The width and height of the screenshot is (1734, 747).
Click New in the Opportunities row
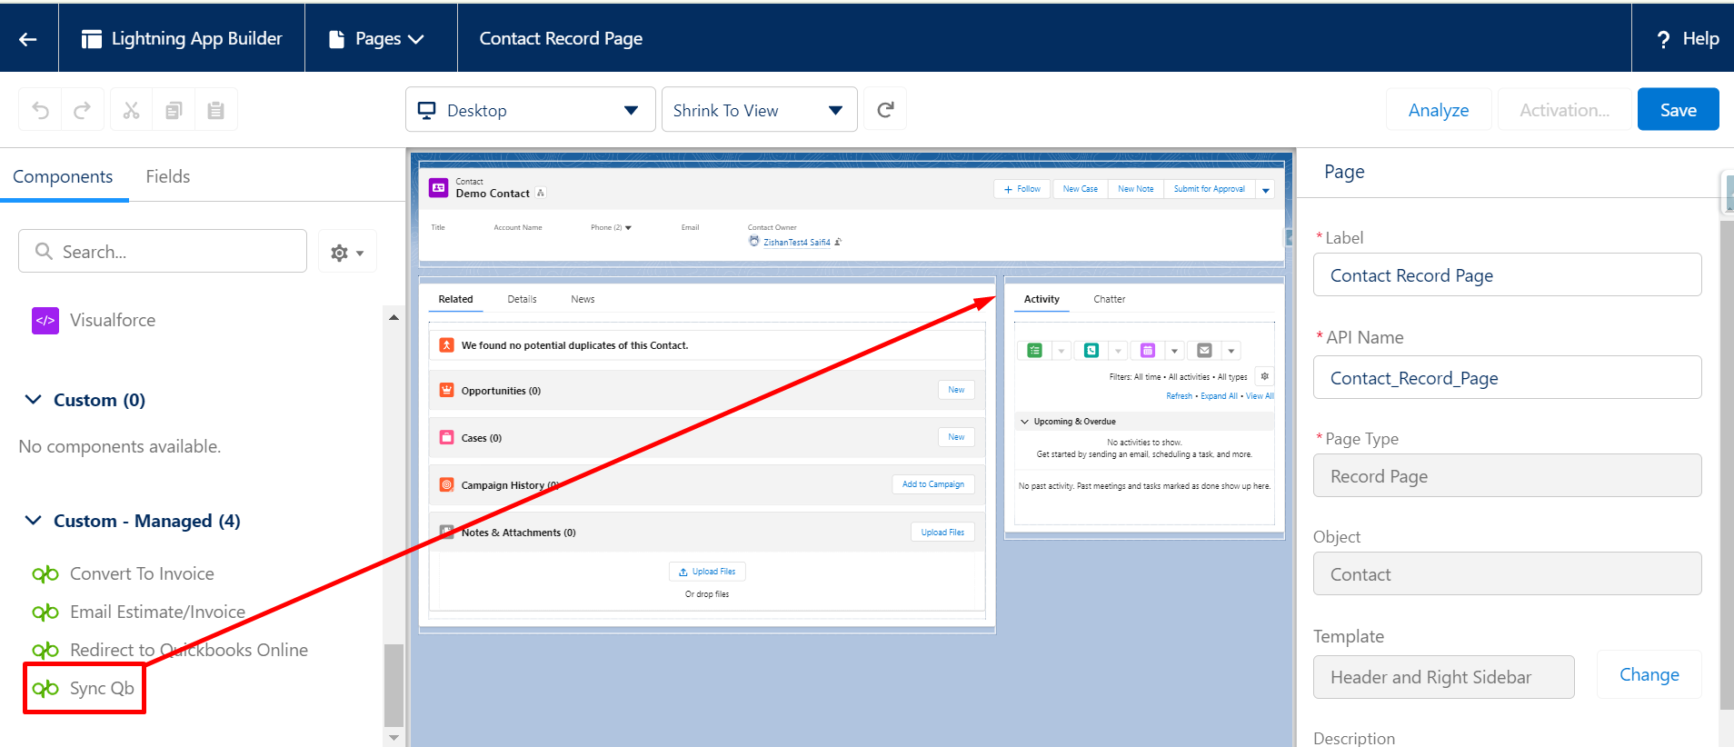coord(956,390)
